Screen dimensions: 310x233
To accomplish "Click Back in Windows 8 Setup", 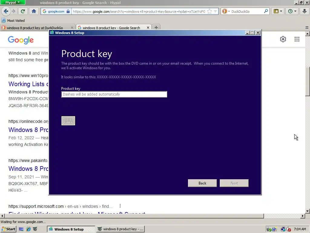I will click(x=202, y=183).
